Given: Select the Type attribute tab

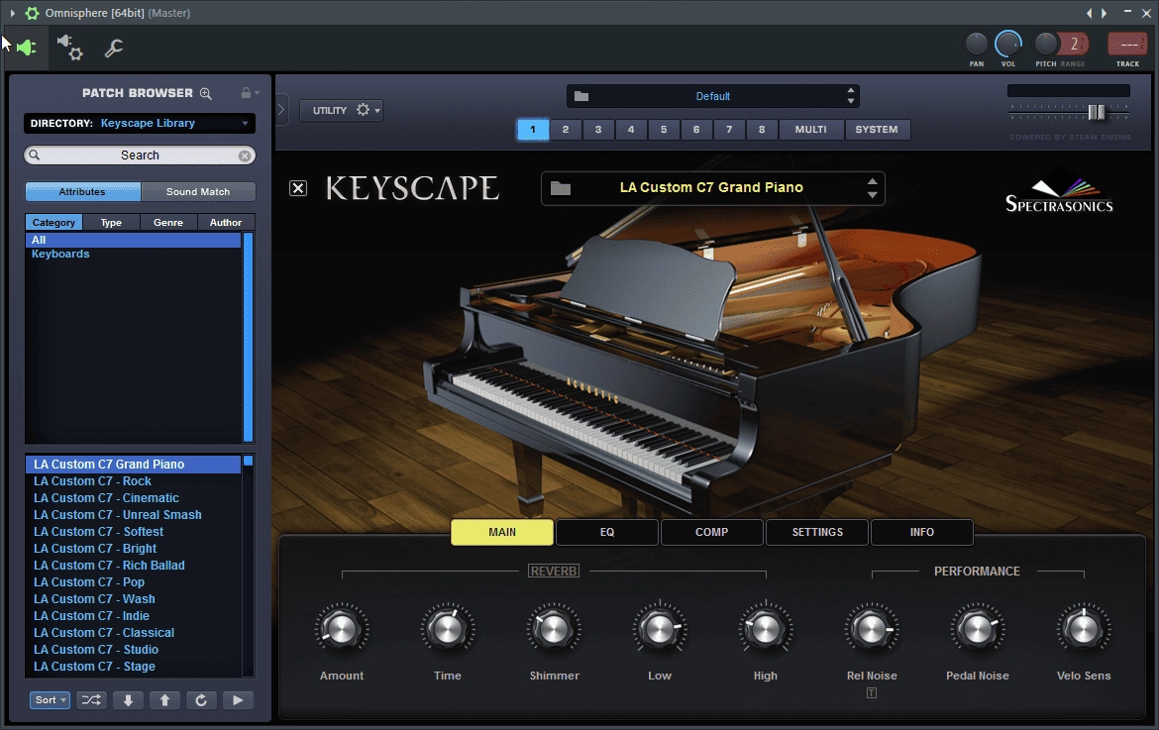Looking at the screenshot, I should point(111,223).
